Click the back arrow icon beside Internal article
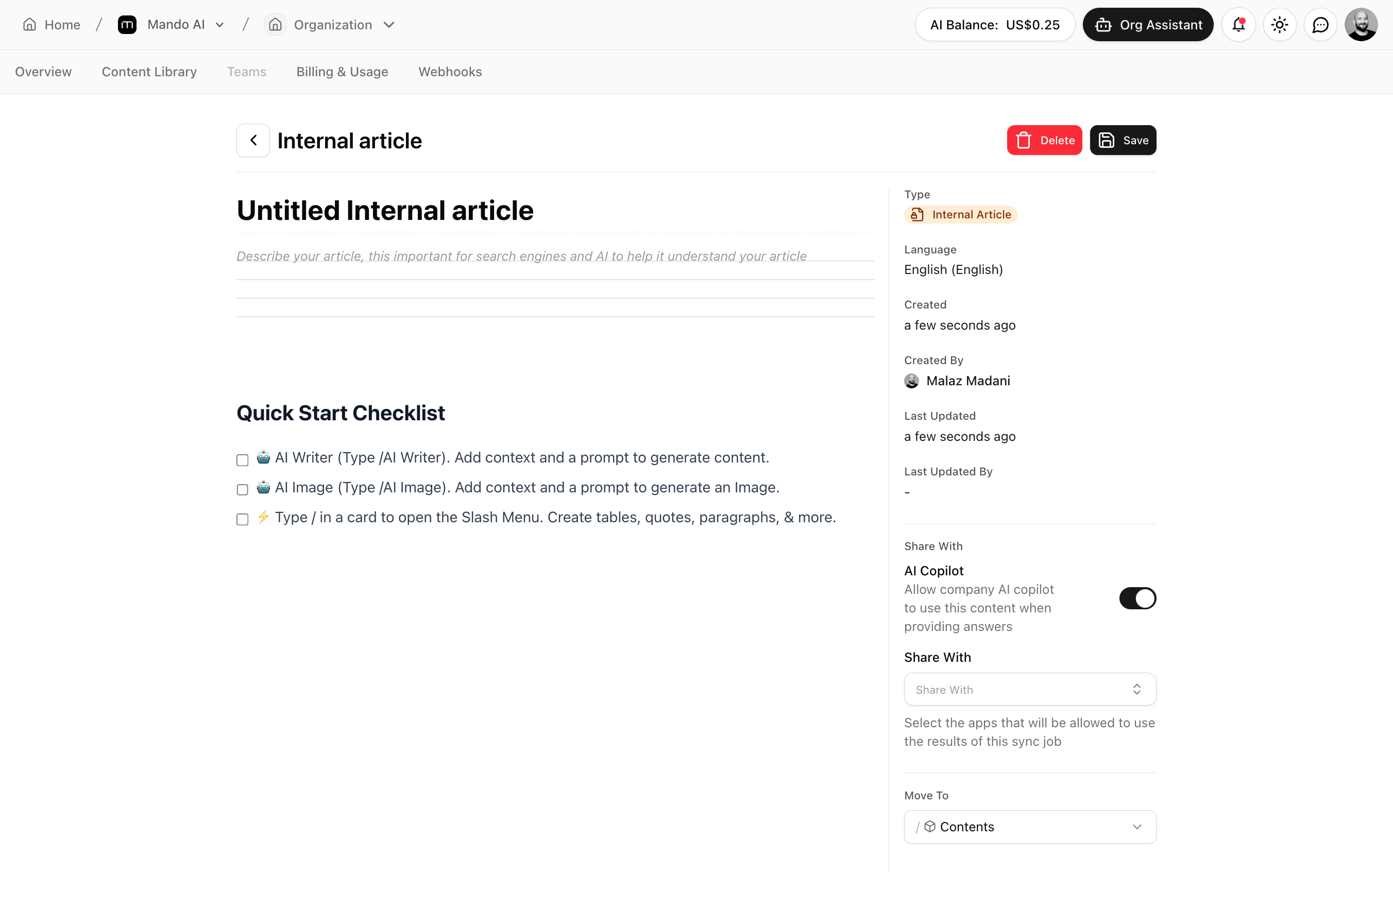 click(253, 140)
